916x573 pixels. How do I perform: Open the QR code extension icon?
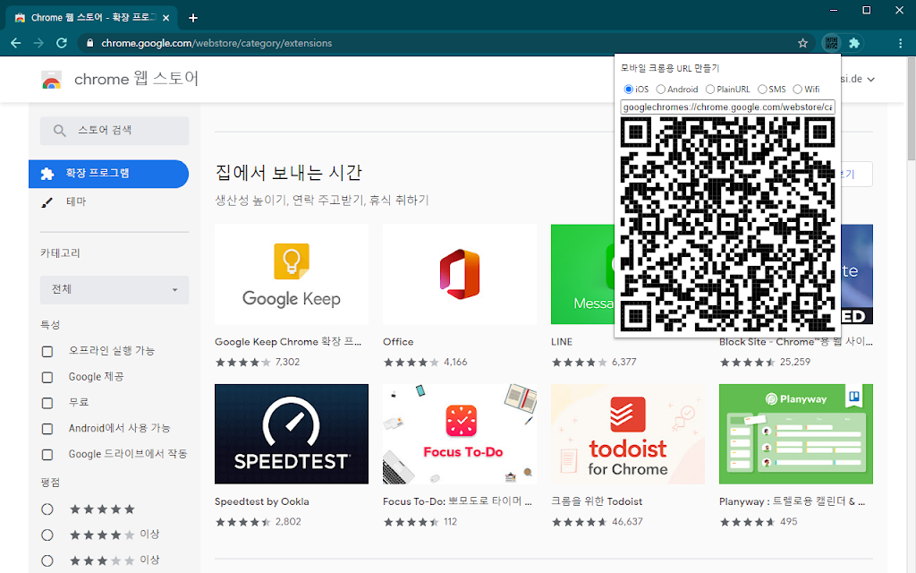[x=831, y=43]
